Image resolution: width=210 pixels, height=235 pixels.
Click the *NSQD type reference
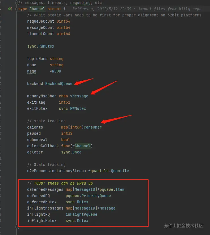pyautogui.click(x=55, y=71)
